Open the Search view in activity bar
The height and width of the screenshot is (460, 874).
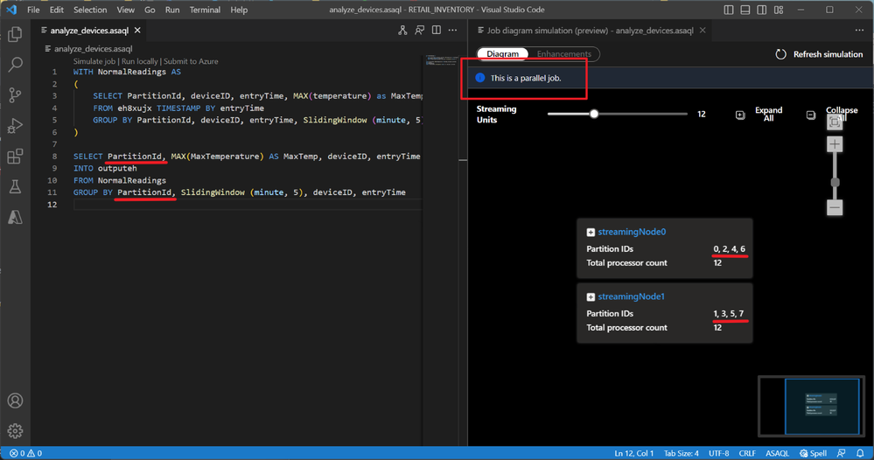[x=15, y=65]
